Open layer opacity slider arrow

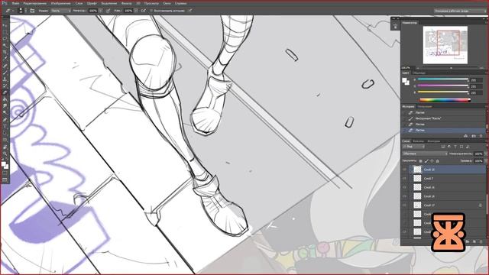[486, 154]
